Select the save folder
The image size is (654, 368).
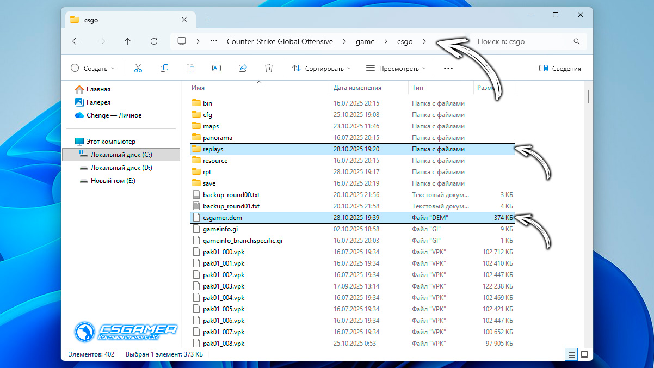(x=352, y=183)
